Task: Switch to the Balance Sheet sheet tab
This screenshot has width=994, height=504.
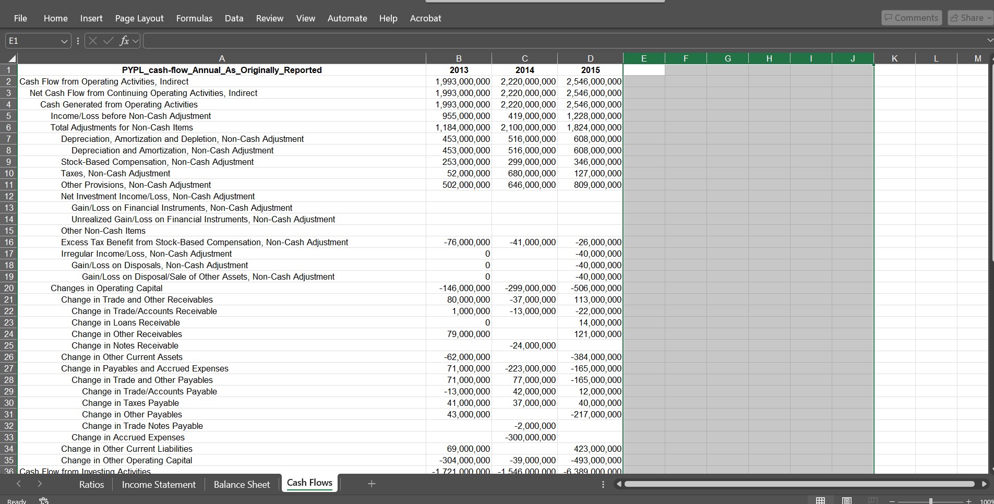Action: pos(242,484)
